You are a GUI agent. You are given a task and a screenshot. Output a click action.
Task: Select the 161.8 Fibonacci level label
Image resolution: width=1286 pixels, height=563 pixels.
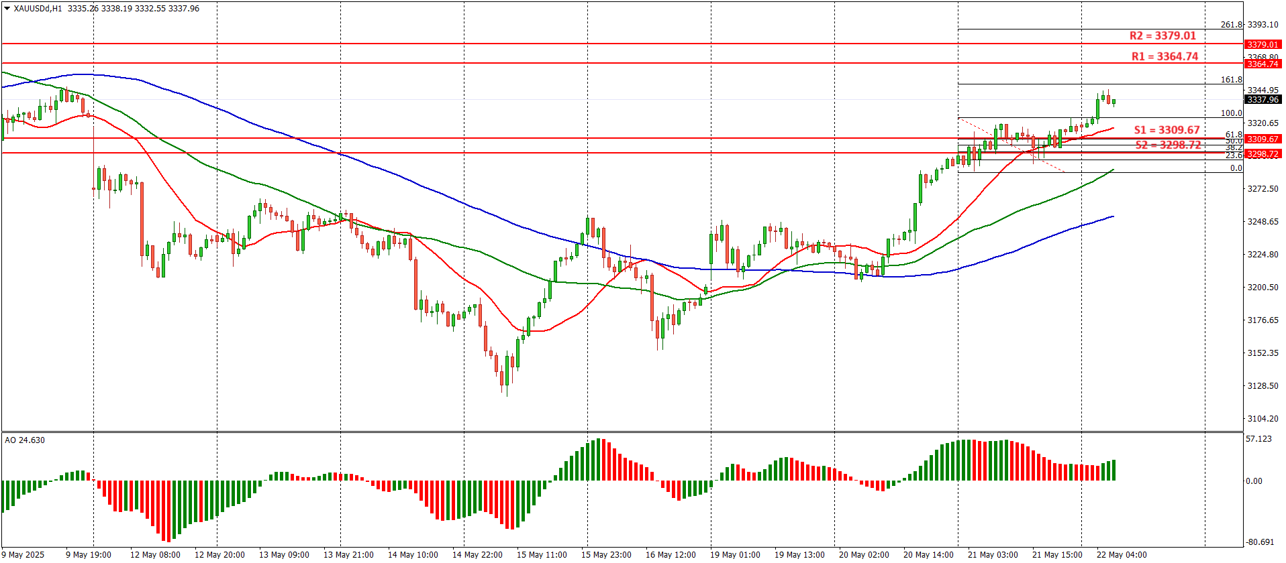click(x=1231, y=80)
